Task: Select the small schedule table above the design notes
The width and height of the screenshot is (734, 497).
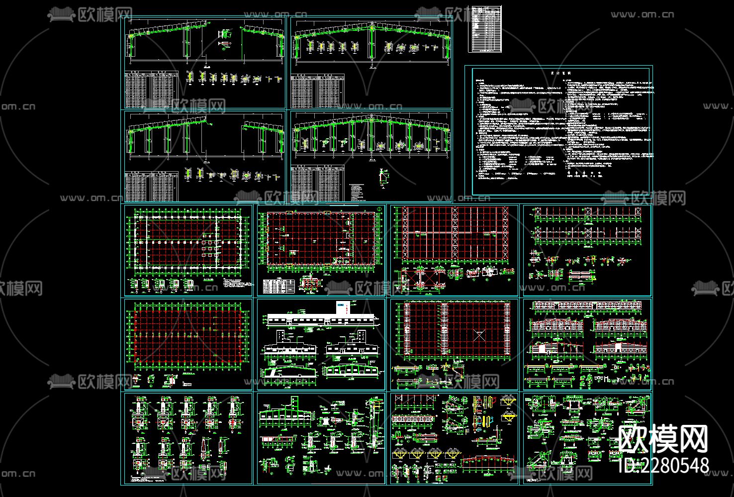Action: click(x=486, y=29)
